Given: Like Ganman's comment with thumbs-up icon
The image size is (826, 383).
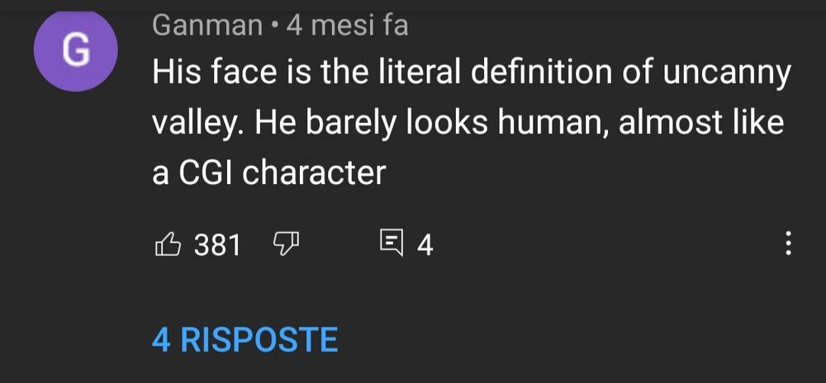Looking at the screenshot, I should pos(169,245).
